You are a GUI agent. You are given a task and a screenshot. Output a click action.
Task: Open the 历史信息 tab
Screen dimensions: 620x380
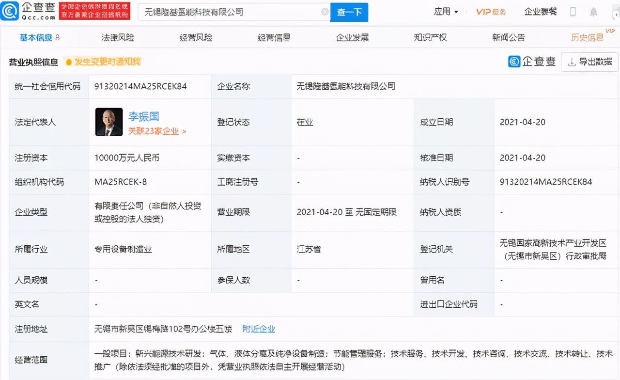(588, 37)
